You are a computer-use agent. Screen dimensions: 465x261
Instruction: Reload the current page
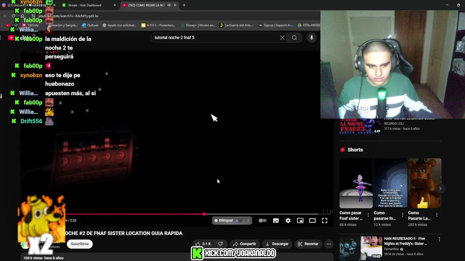click(13, 16)
